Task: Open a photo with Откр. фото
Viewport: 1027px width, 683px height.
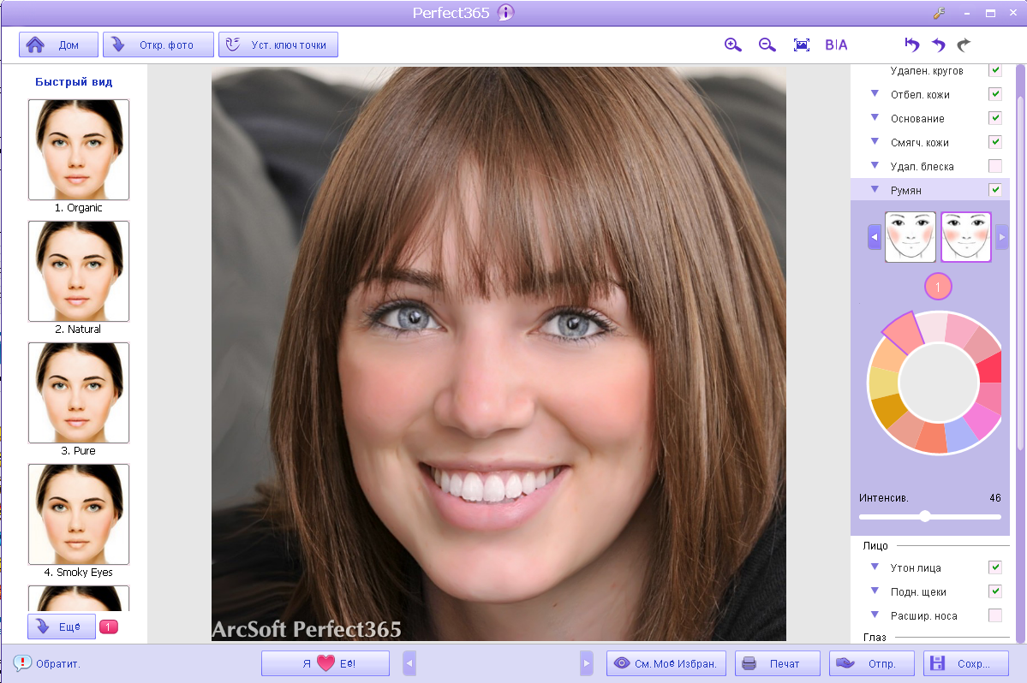Action: [x=158, y=45]
